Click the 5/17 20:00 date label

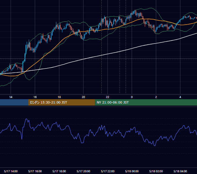[x=83, y=171]
